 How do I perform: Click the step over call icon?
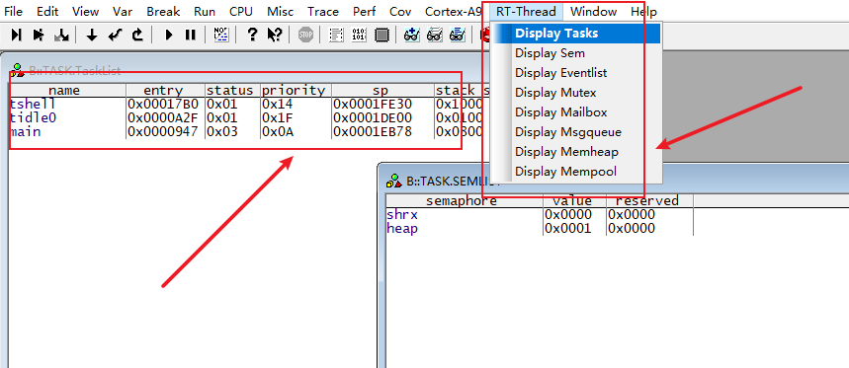pos(38,36)
